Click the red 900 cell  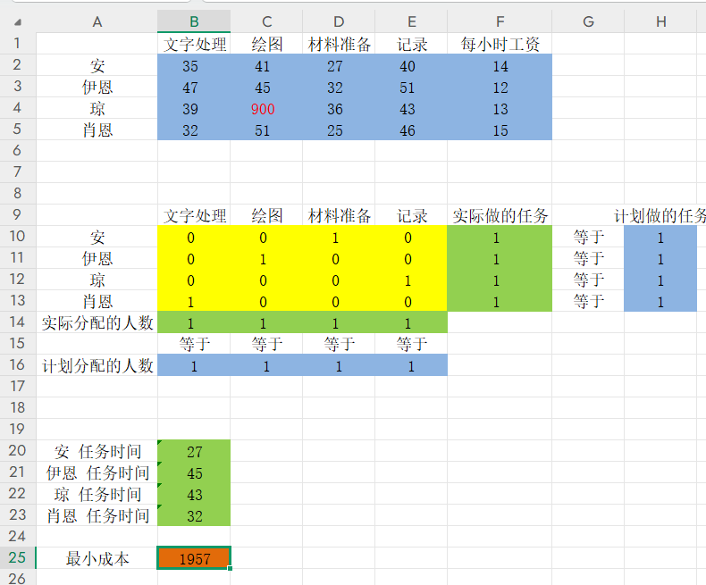266,109
